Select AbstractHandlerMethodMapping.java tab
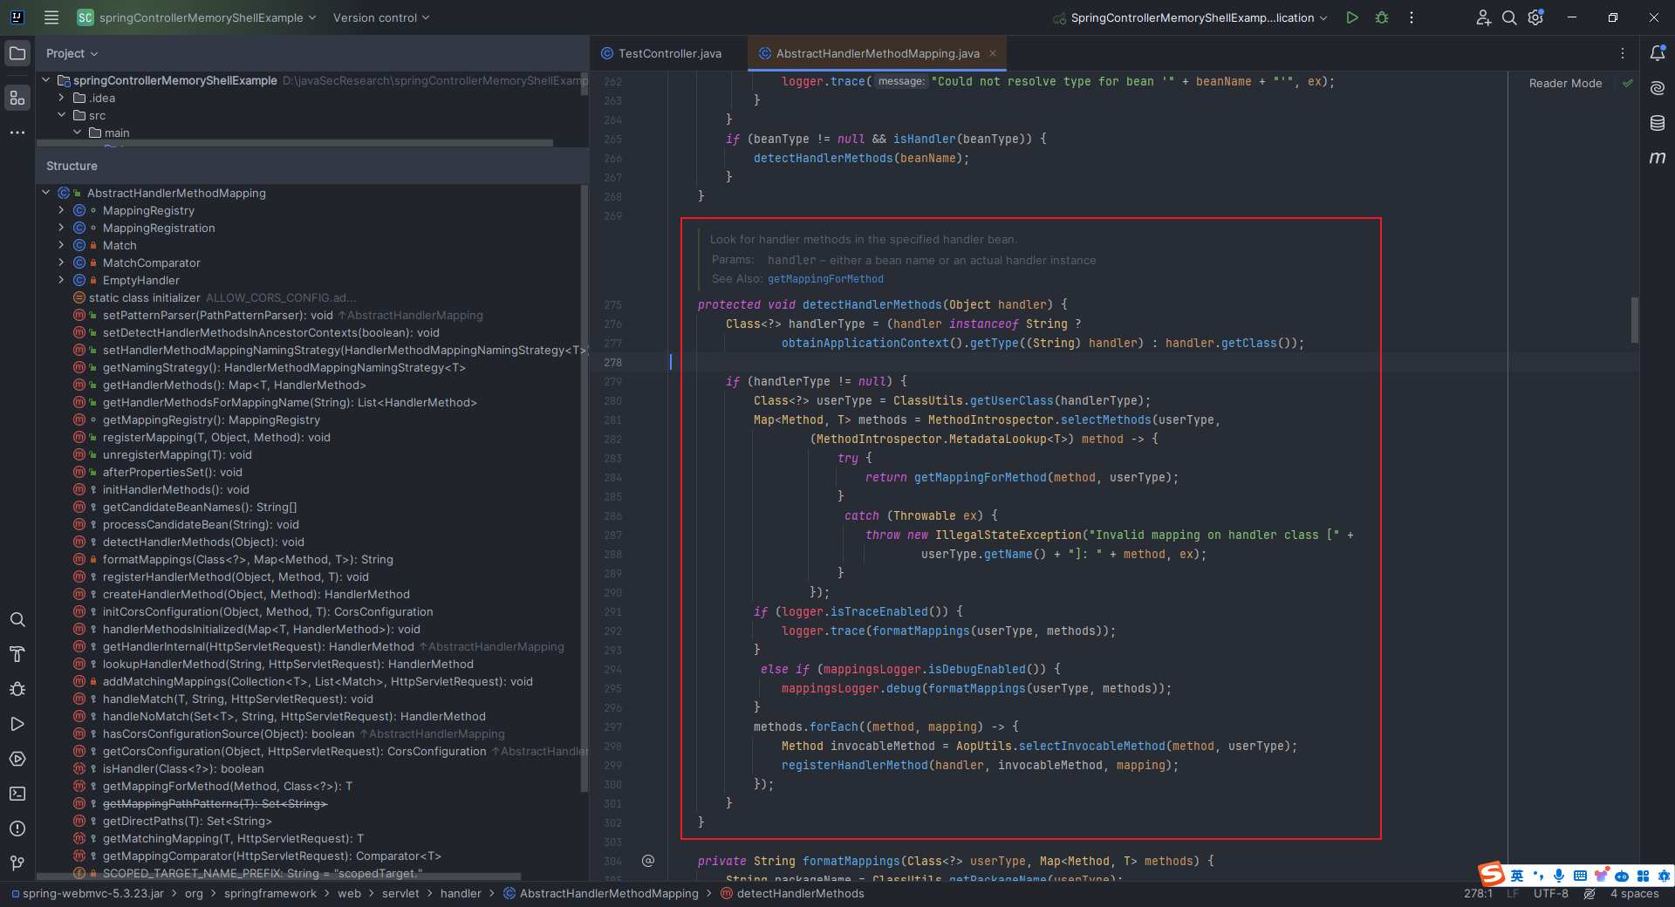The image size is (1675, 907). click(878, 53)
